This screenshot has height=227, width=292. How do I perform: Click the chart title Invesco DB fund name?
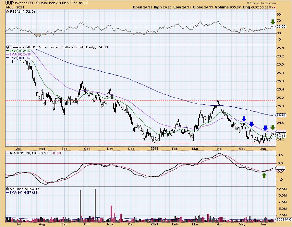tap(46, 3)
